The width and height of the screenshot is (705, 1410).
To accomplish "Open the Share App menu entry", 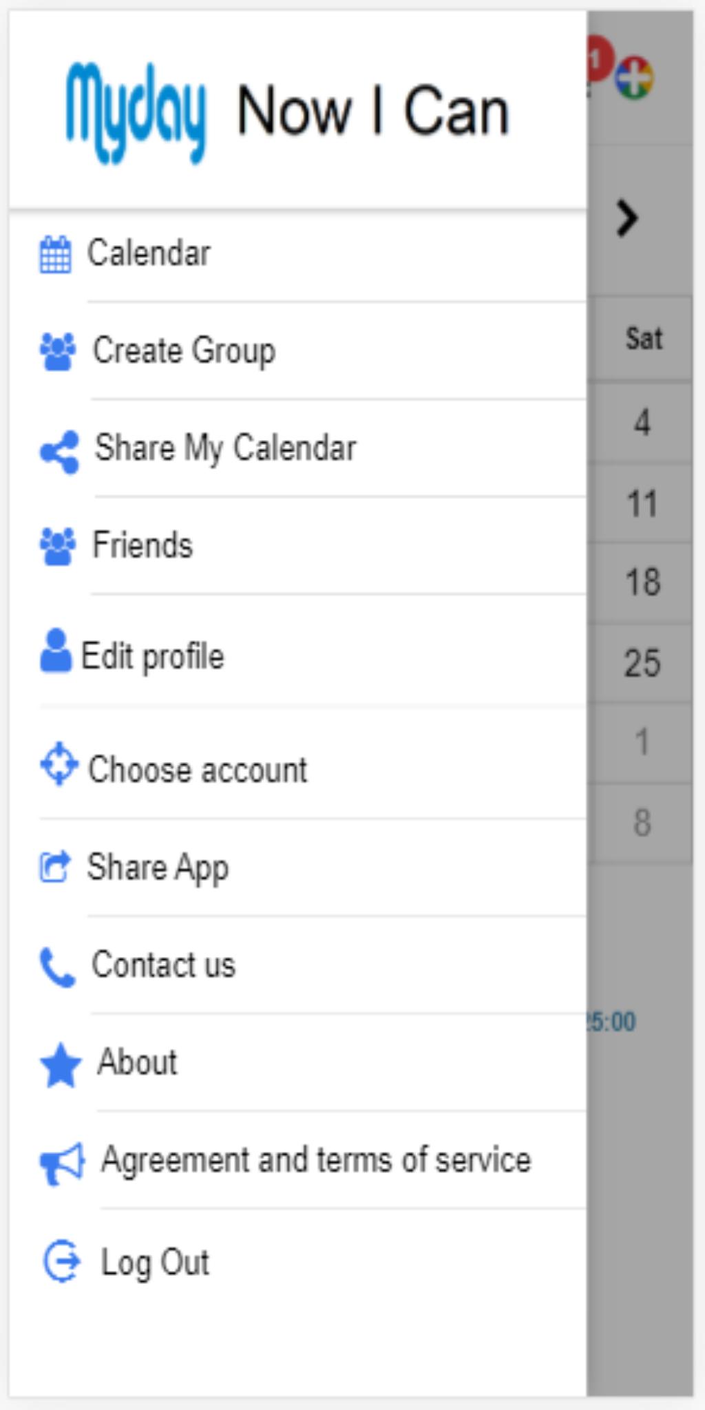I will pyautogui.click(x=297, y=867).
